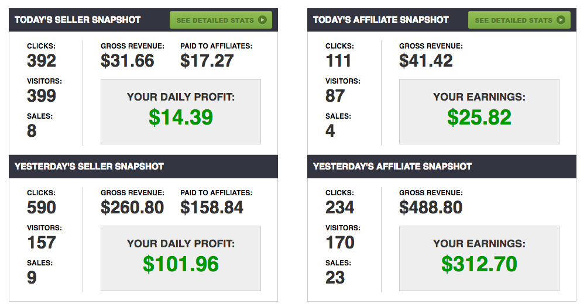This screenshot has width=587, height=304.
Task: Click yesterday's paid to affiliates $158.84
Action: [x=212, y=208]
